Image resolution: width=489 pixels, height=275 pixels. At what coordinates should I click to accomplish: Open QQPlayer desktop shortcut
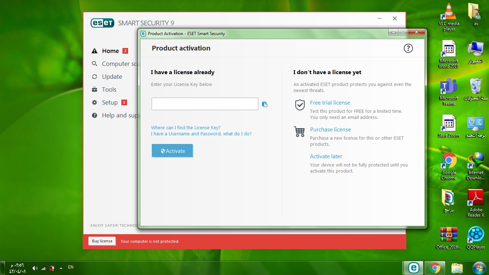[x=476, y=238]
